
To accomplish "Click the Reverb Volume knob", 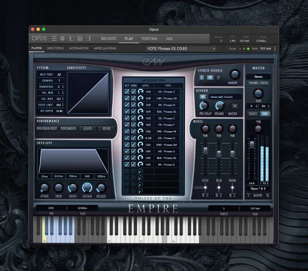I will click(x=220, y=106).
